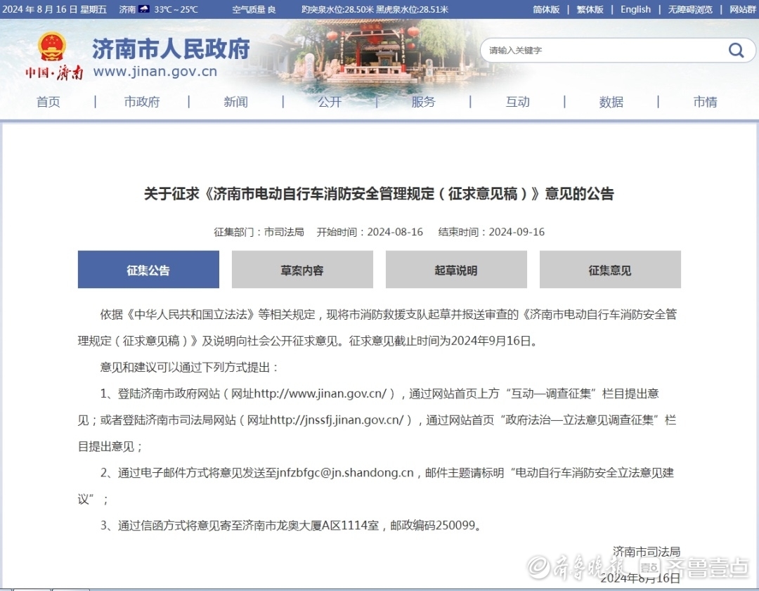Screen dimensions: 759x591
Task: Select the 征集意见 tab
Action: [x=610, y=270]
